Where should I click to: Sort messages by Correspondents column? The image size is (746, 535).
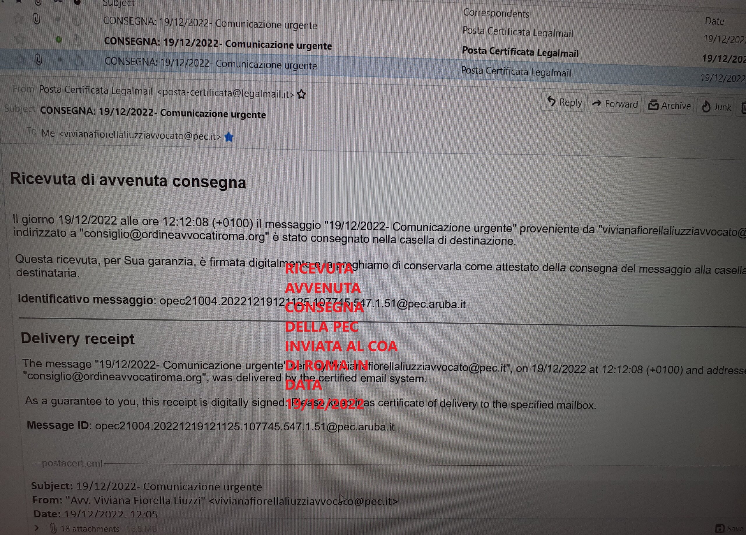pyautogui.click(x=496, y=13)
